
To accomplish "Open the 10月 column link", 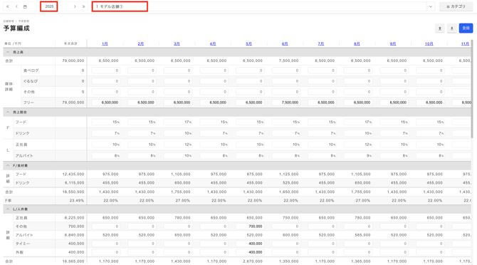I will click(429, 44).
